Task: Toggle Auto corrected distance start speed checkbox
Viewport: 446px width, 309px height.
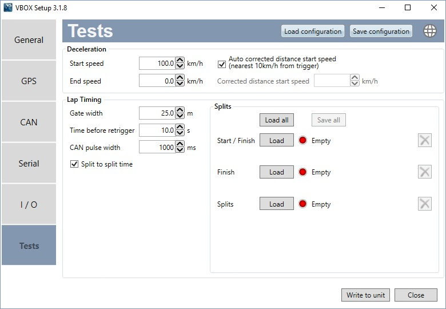Action: pos(222,64)
